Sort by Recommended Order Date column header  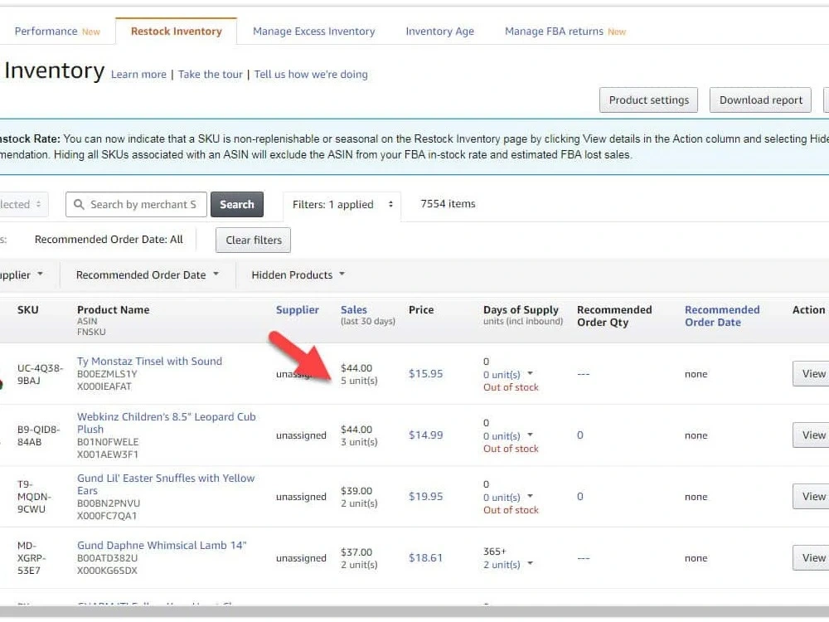pyautogui.click(x=722, y=316)
